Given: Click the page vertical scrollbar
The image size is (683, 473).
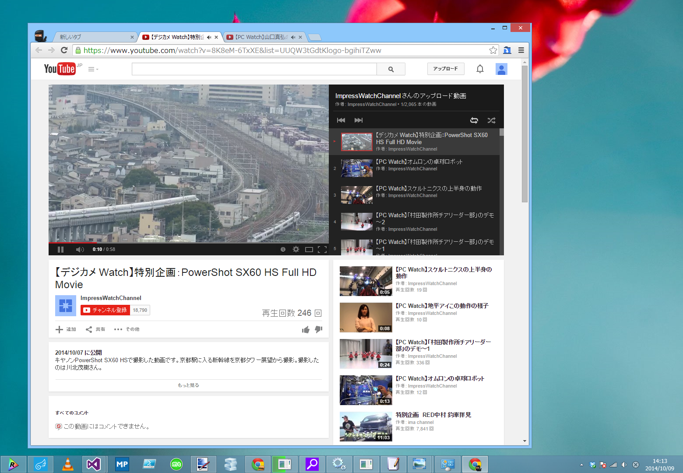Looking at the screenshot, I should (x=525, y=134).
